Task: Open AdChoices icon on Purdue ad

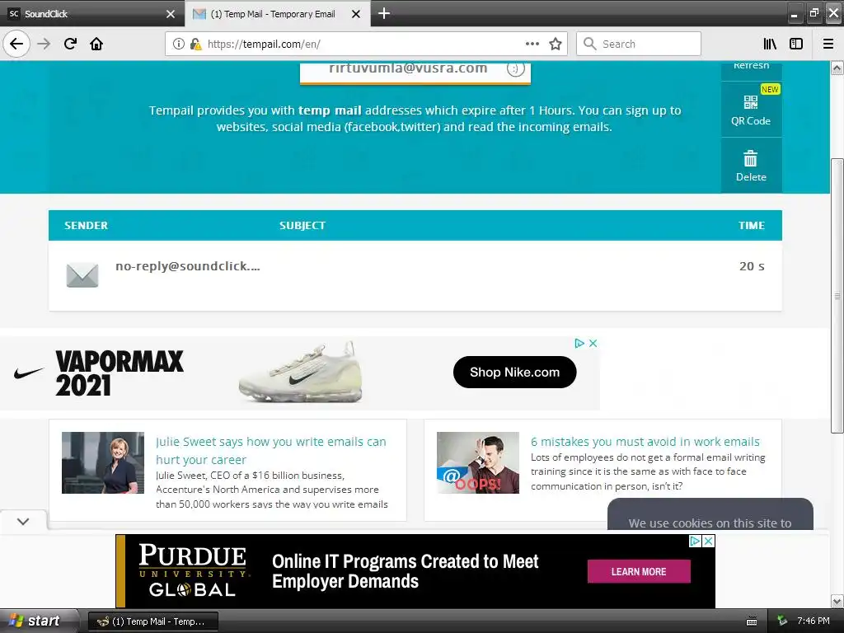Action: click(x=695, y=541)
